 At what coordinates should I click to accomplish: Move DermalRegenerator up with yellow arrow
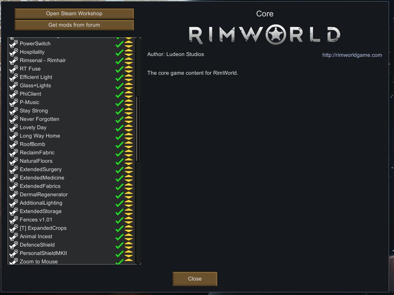pyautogui.click(x=129, y=193)
